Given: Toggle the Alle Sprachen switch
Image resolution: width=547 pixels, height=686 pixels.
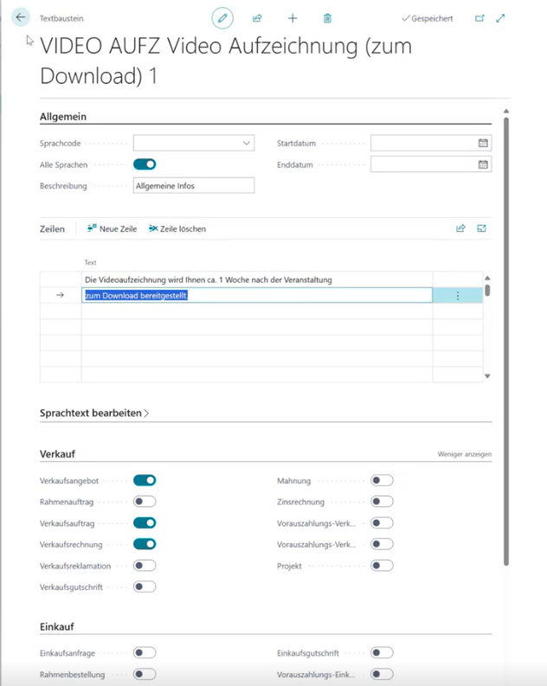Looking at the screenshot, I should (x=145, y=164).
